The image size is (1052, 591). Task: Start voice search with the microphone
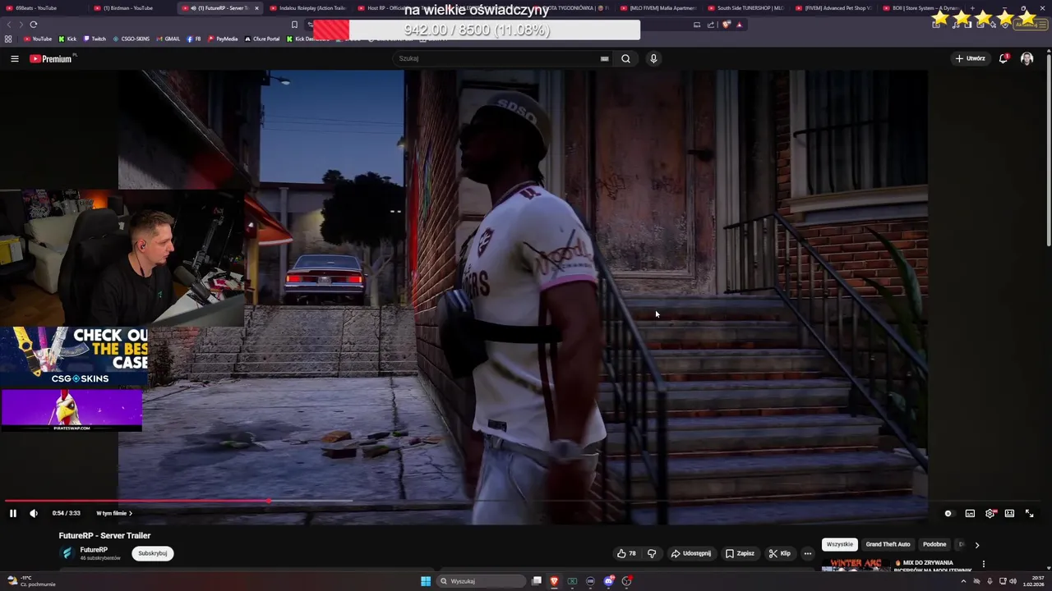(653, 58)
